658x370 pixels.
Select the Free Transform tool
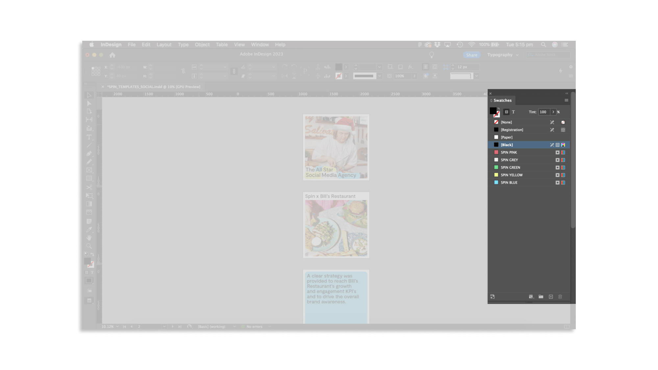[x=89, y=195]
